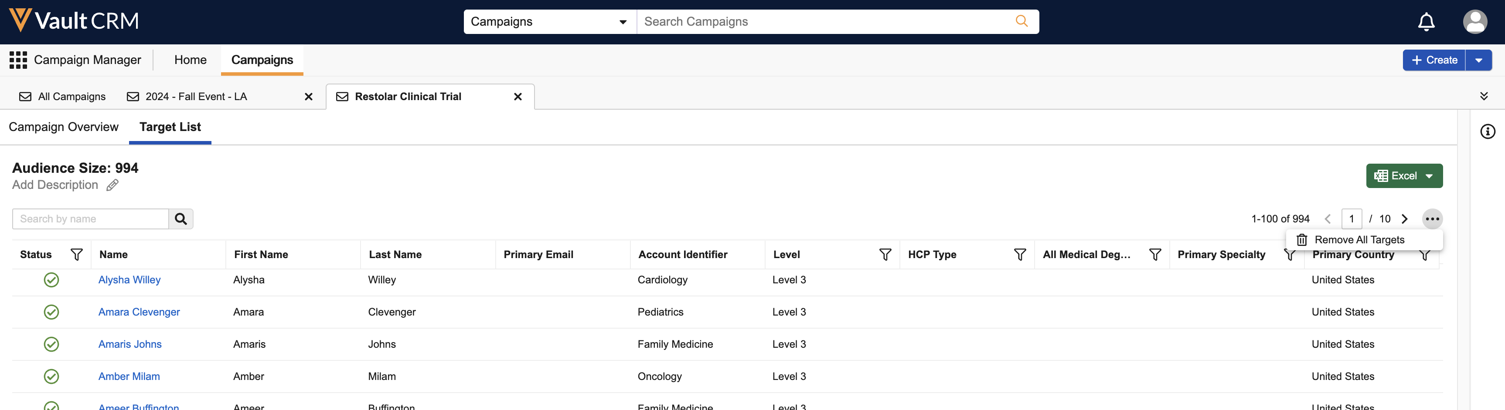
Task: Switch to the Campaign Overview tab
Action: pyautogui.click(x=64, y=127)
